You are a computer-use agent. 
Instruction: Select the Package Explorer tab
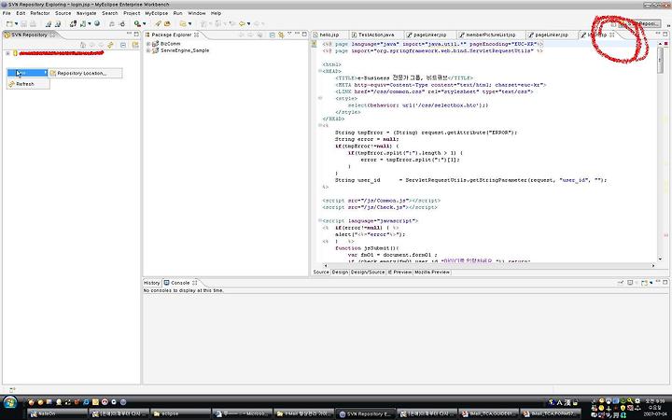pos(171,35)
